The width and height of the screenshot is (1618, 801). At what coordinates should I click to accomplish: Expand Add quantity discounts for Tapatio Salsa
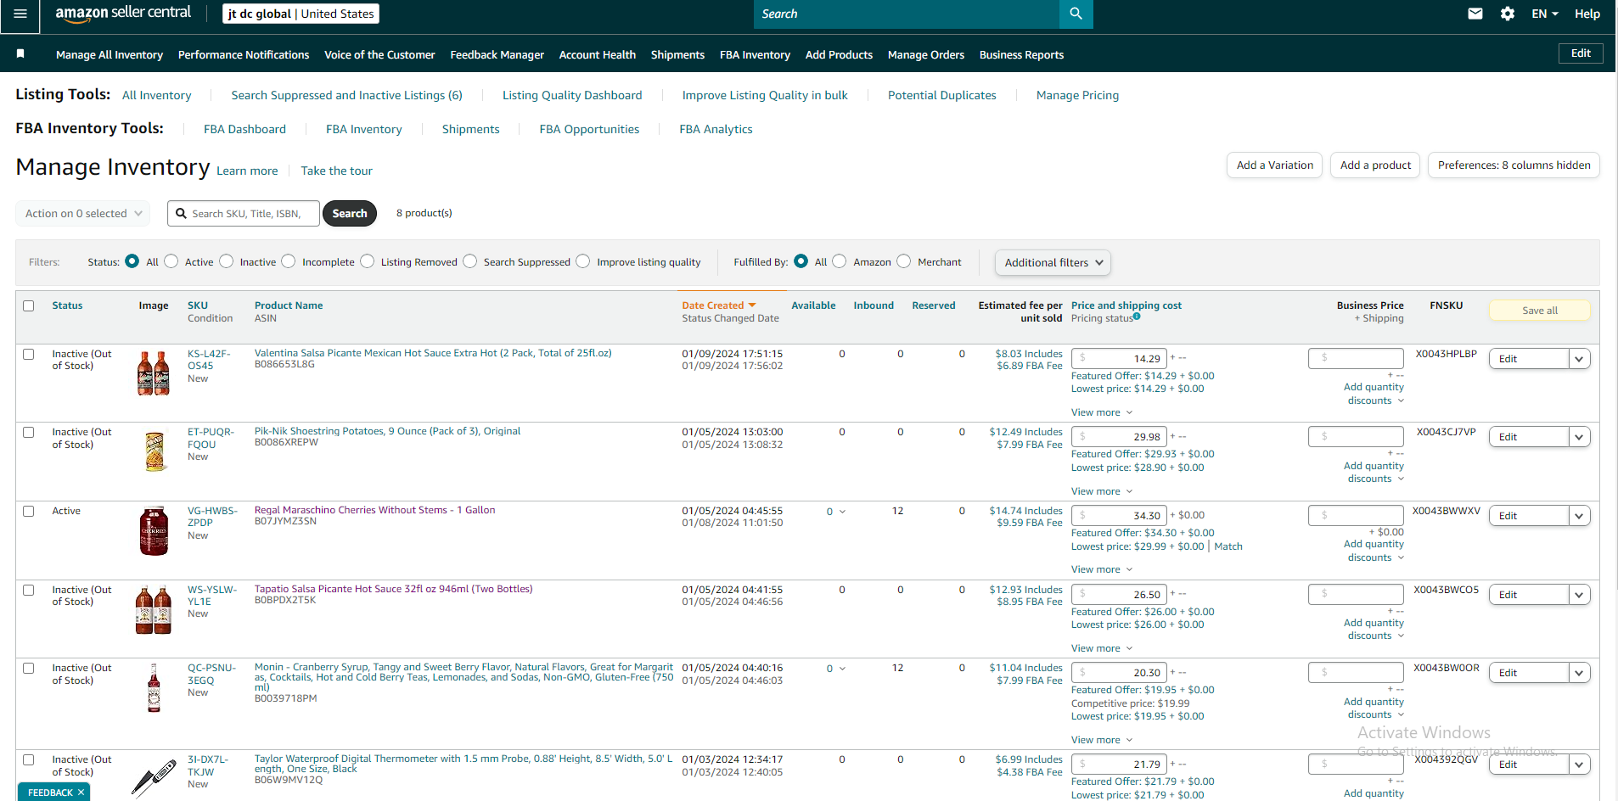[1374, 630]
